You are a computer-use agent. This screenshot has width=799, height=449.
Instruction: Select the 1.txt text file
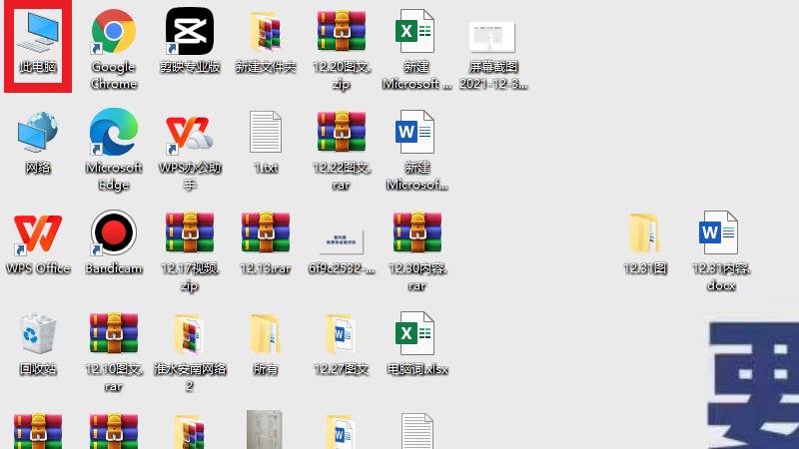click(x=266, y=133)
